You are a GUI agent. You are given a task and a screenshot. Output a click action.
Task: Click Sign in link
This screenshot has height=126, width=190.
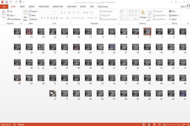tap(183, 7)
